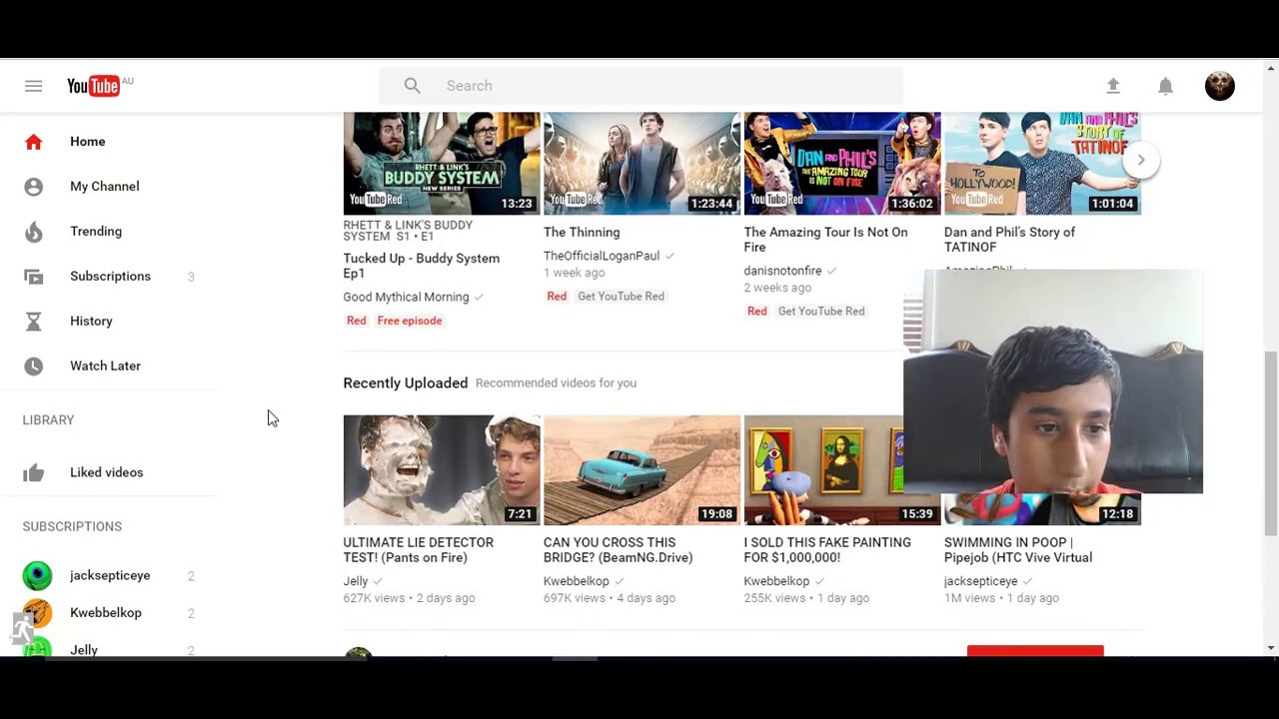
Task: Open 'CAN YOU CROSS THIS BRIDGE?' title link
Action: pyautogui.click(x=618, y=550)
